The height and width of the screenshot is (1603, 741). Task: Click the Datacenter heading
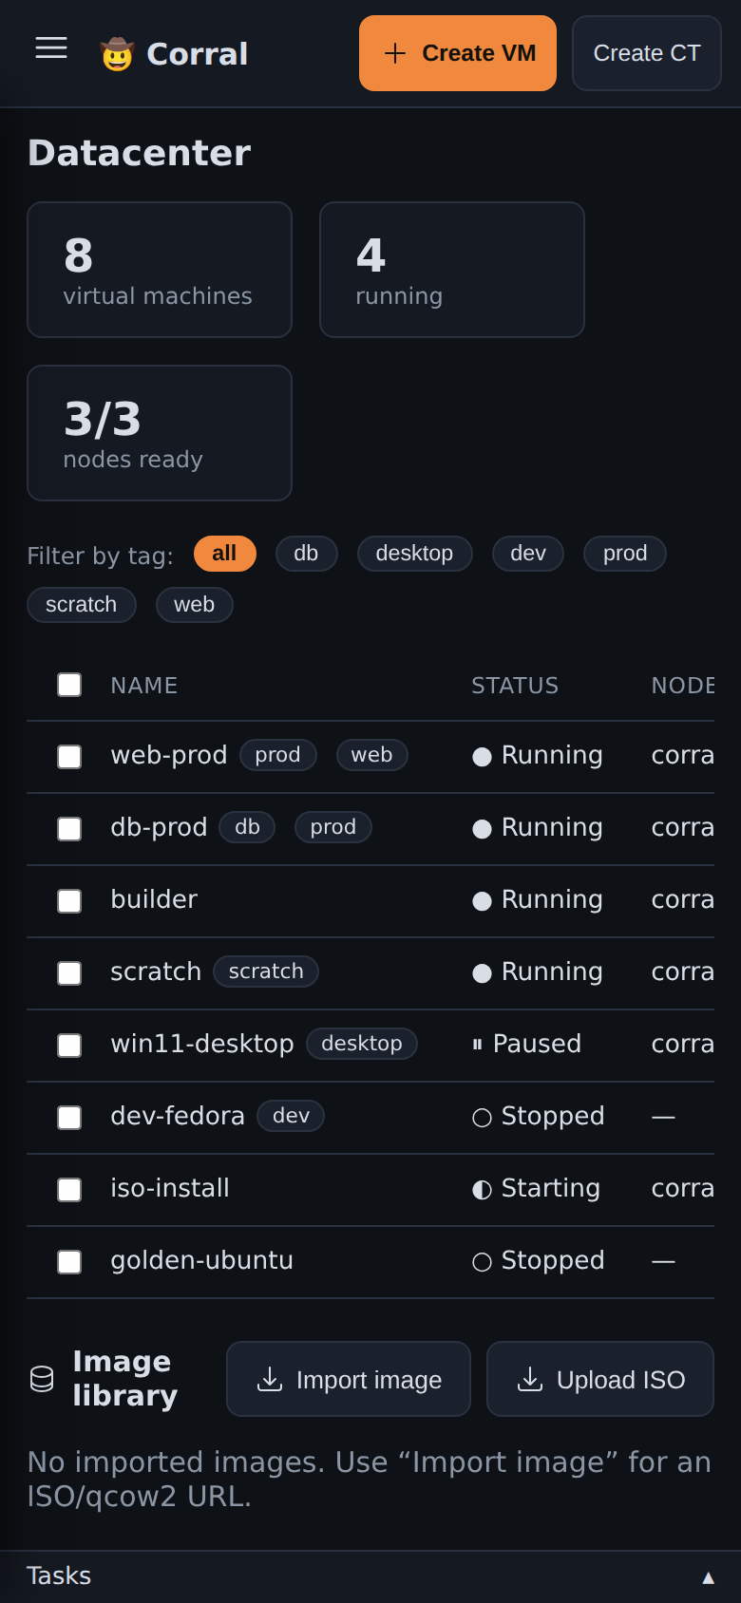point(139,153)
